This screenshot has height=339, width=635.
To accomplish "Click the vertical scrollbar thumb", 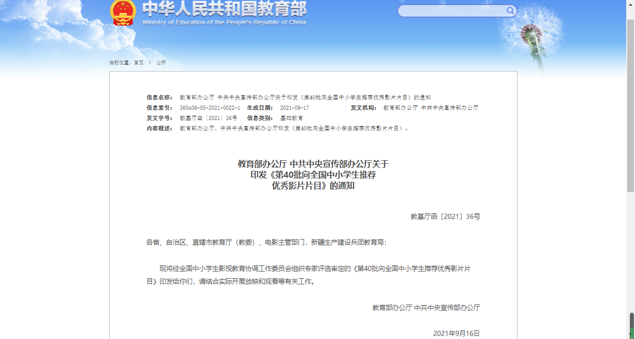I will click(x=631, y=106).
